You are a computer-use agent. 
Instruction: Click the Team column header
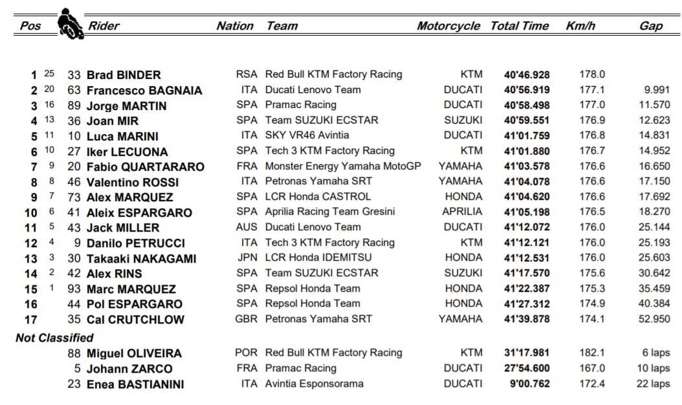pos(282,27)
